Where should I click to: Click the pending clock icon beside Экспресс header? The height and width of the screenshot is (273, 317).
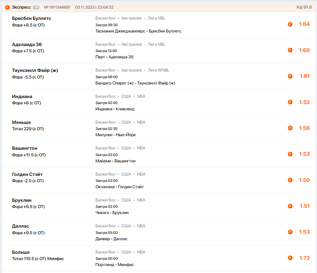click(7, 7)
